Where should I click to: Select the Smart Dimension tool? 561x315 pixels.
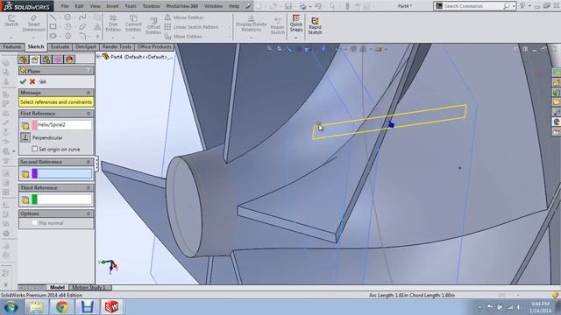33,24
